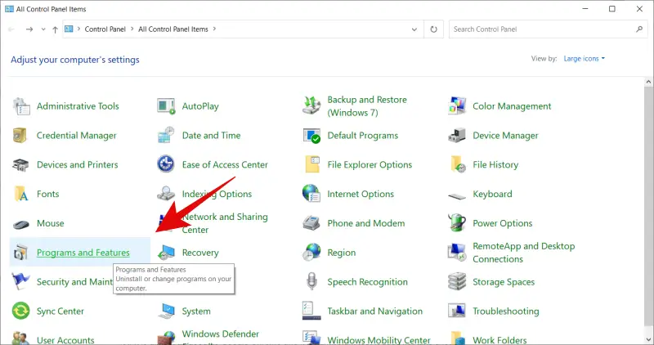This screenshot has width=654, height=345.
Task: Open the Credential Manager safe icon
Action: point(20,136)
